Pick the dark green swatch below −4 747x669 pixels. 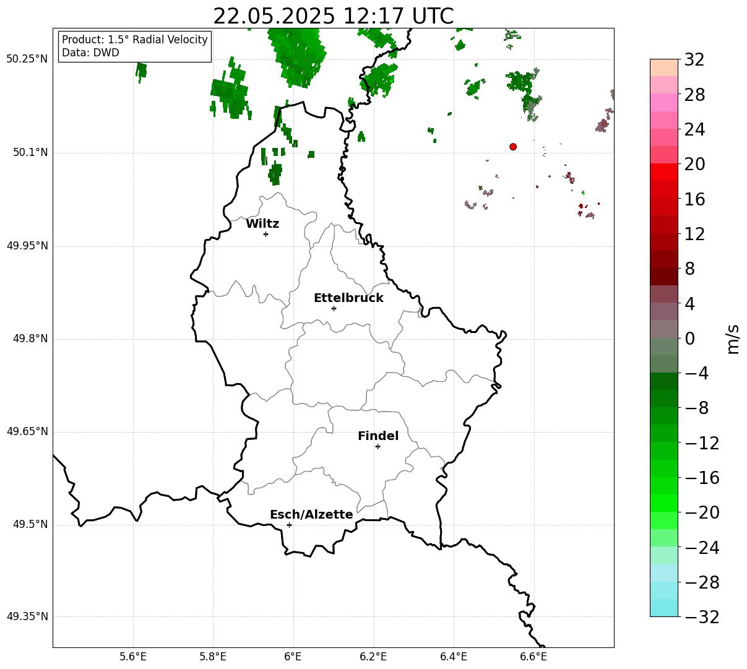[x=664, y=381]
